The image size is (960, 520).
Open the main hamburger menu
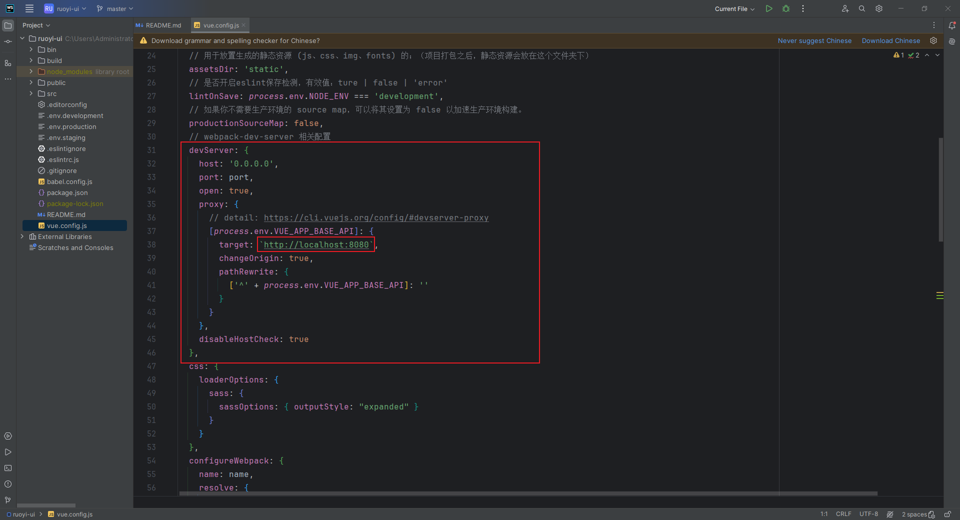(x=29, y=8)
